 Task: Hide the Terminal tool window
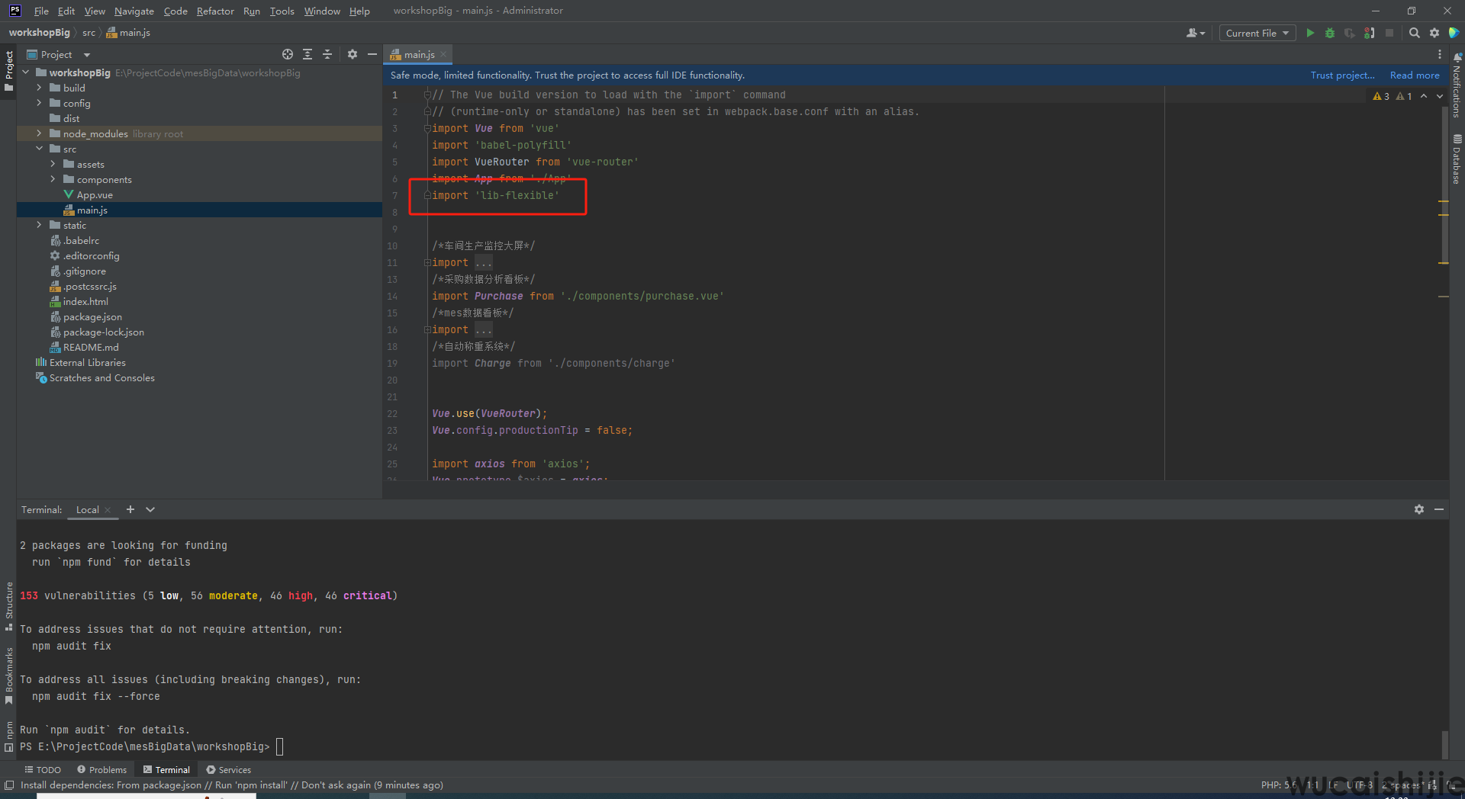[x=1439, y=509]
